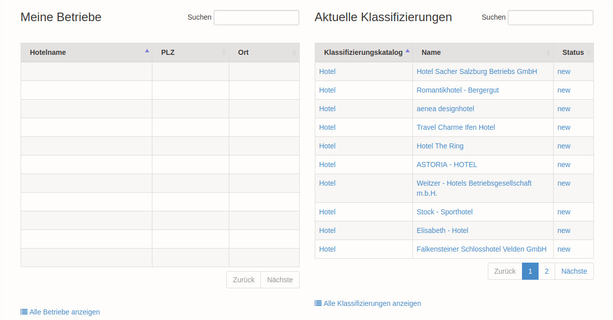Focus the Meine Betriebe search field
Image resolution: width=613 pixels, height=320 pixels.
point(256,18)
